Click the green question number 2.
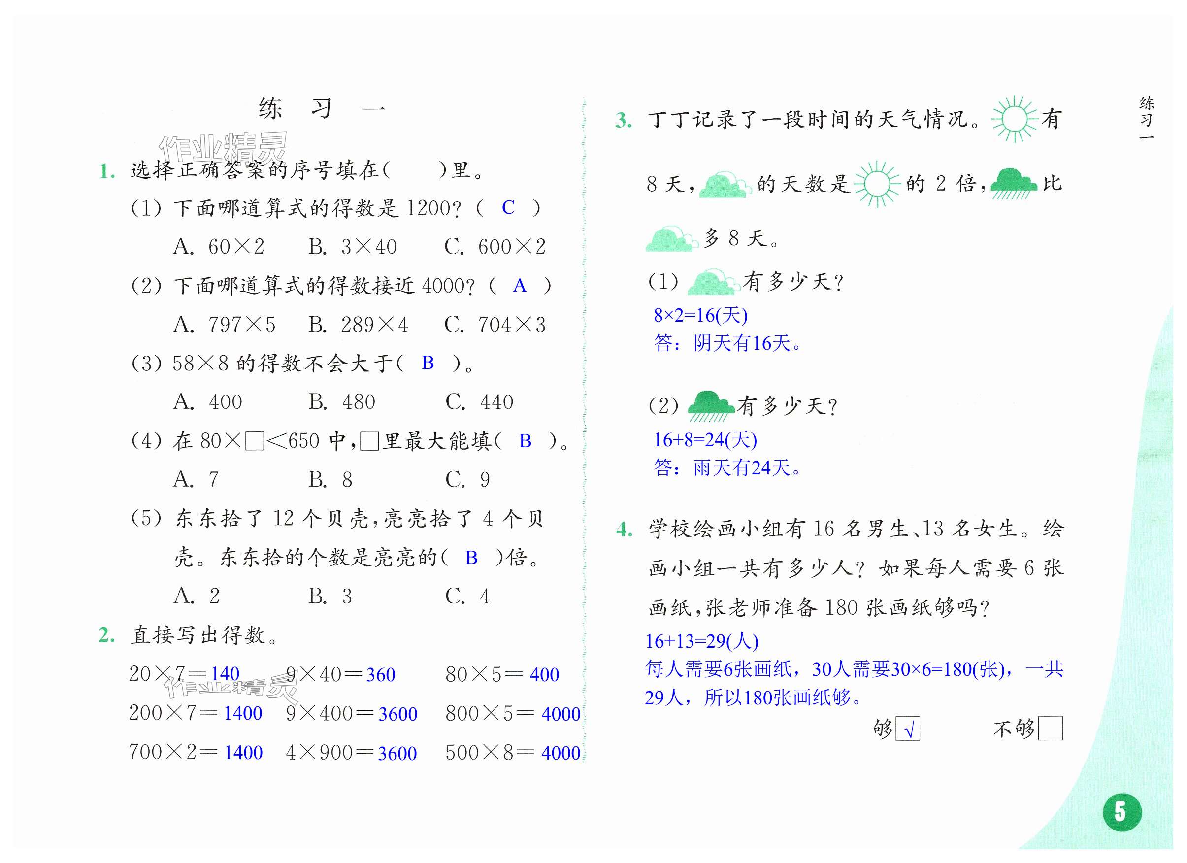 tap(107, 636)
